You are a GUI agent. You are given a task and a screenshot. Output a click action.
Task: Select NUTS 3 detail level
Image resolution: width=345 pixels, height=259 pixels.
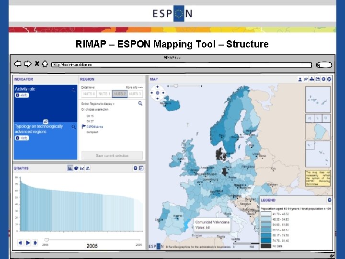(135, 94)
